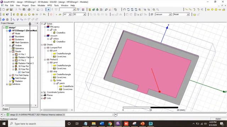Viewport: 227px width, 127px height.
Task: Collapse the Results node
Action: 10,52
